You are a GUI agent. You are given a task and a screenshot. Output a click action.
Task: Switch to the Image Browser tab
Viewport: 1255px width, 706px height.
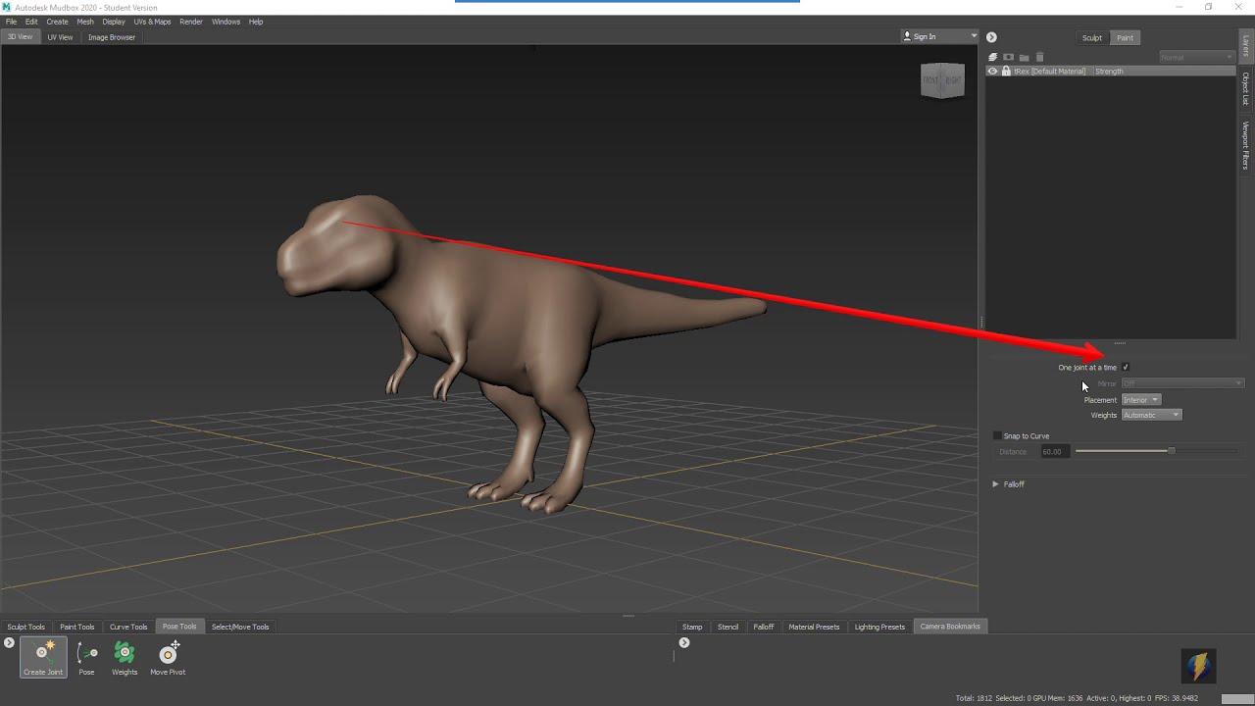coord(112,37)
